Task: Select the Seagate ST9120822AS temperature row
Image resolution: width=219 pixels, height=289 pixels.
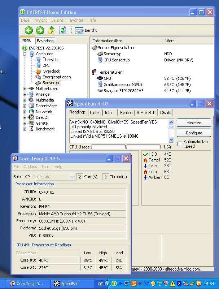Action: pos(123,91)
